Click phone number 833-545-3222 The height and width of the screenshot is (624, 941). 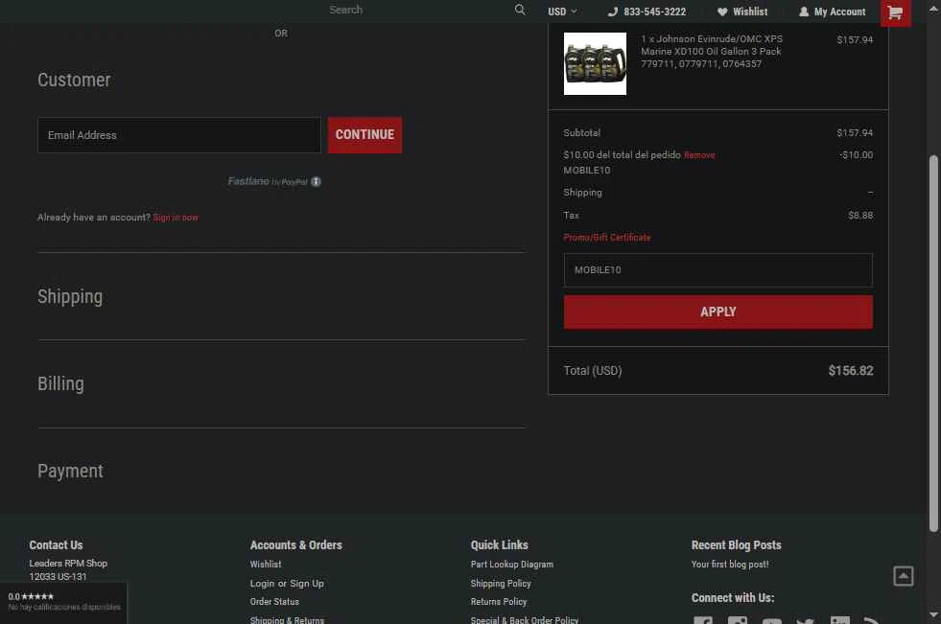pyautogui.click(x=654, y=12)
